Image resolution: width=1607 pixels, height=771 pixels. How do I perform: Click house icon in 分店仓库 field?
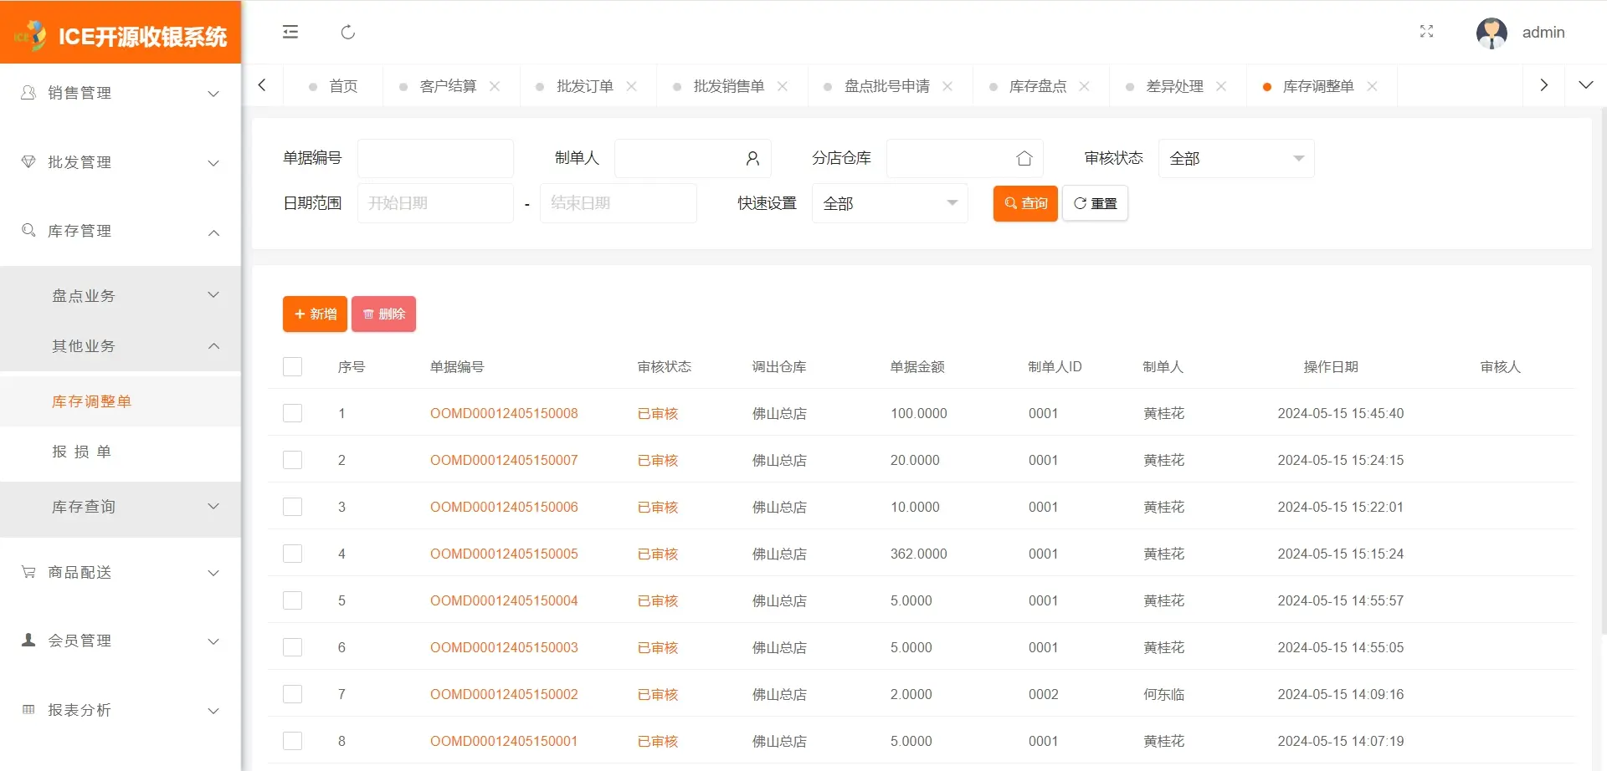[x=1024, y=158]
